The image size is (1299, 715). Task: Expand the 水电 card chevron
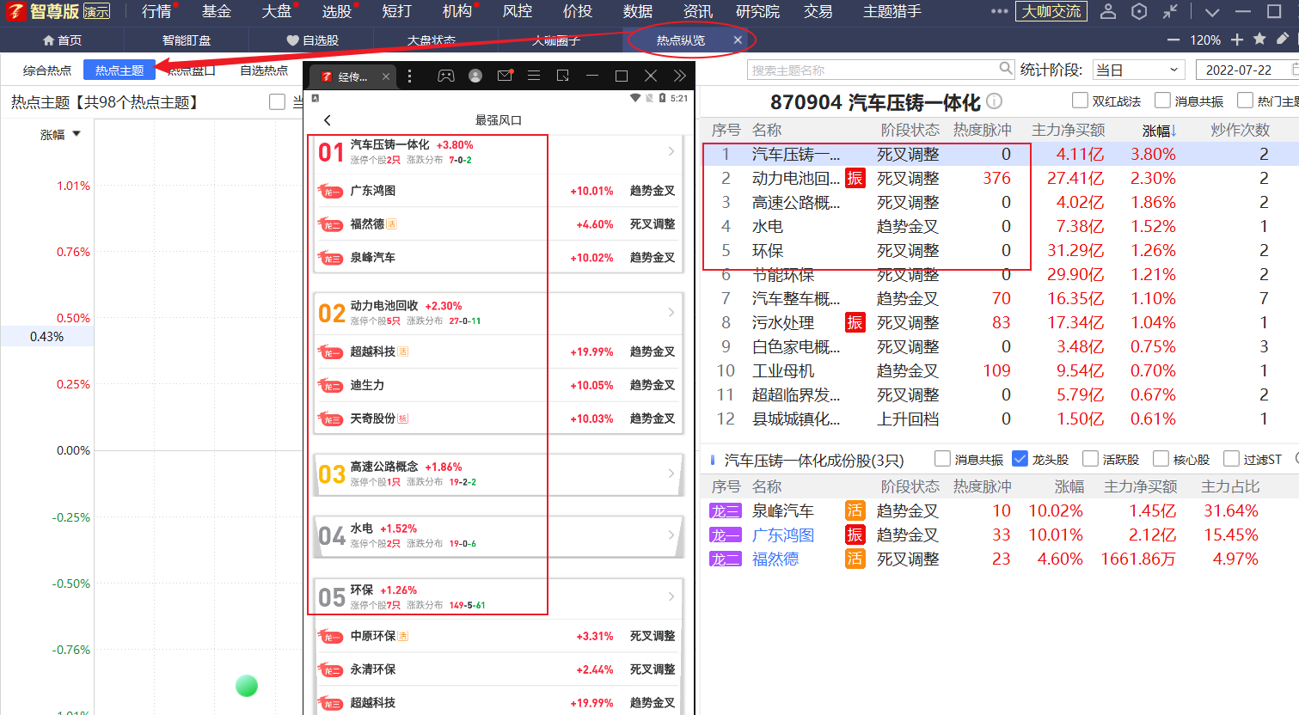671,535
